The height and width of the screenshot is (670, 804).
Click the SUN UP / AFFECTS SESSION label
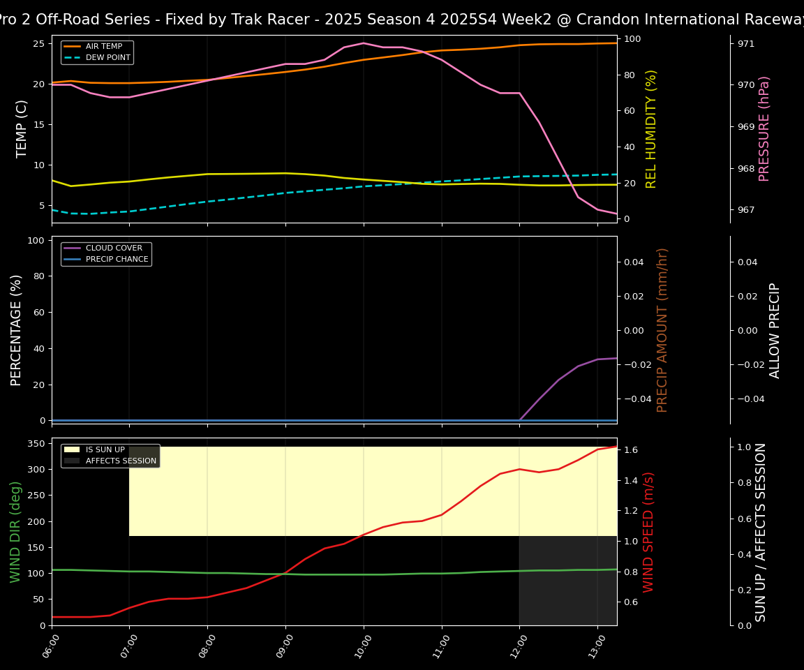coord(761,531)
